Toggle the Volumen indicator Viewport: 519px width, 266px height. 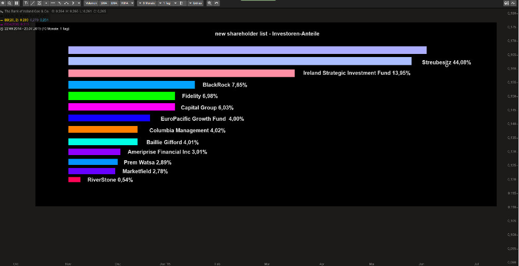[x=91, y=3]
